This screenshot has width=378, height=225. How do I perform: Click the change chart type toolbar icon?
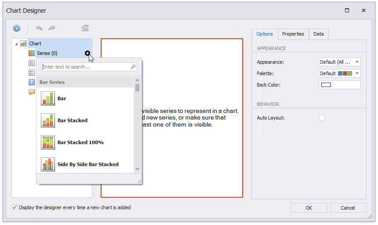pyautogui.click(x=85, y=29)
